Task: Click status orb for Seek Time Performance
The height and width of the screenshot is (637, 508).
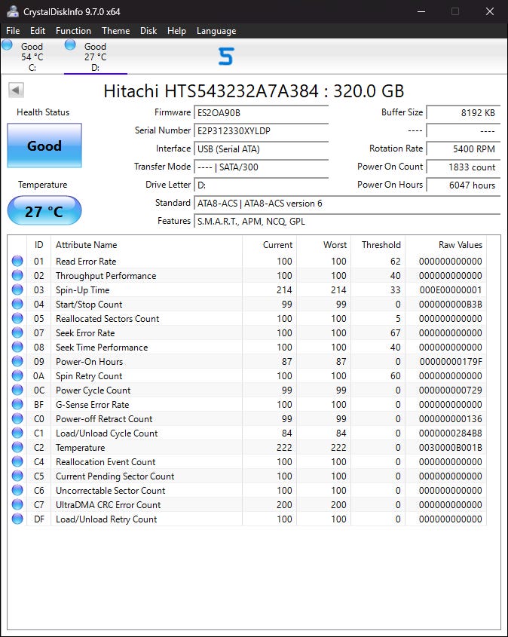Action: pos(17,347)
